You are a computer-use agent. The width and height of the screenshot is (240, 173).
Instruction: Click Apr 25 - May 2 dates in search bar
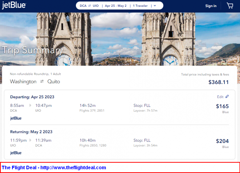click(x=116, y=6)
